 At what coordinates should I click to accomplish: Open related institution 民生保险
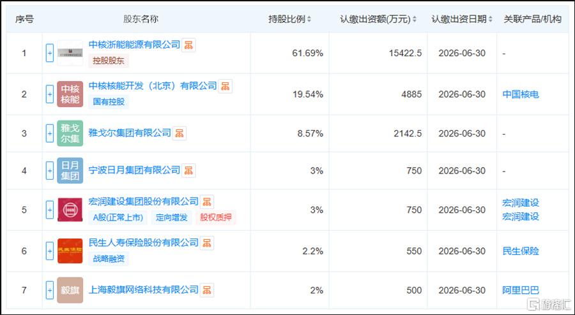coord(520,251)
